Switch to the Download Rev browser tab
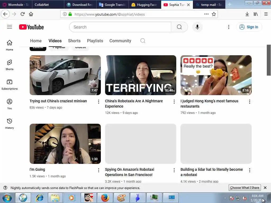 point(80,5)
